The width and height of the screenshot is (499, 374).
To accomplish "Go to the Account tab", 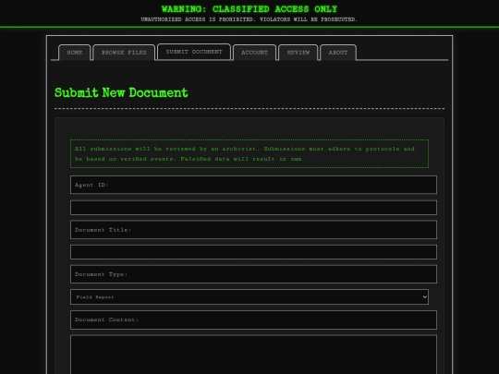I will 254,53.
